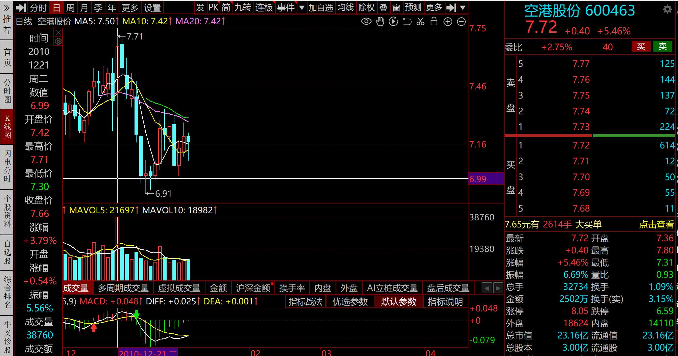Toggle the eye visibility icon on chart
This screenshot has height=356, width=678.
[x=366, y=22]
